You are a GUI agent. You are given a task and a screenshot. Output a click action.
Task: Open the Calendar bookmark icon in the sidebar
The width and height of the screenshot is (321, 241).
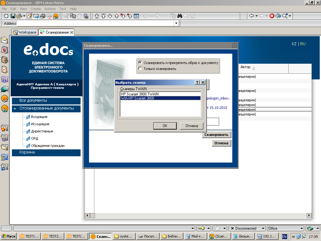pyautogui.click(x=4, y=50)
